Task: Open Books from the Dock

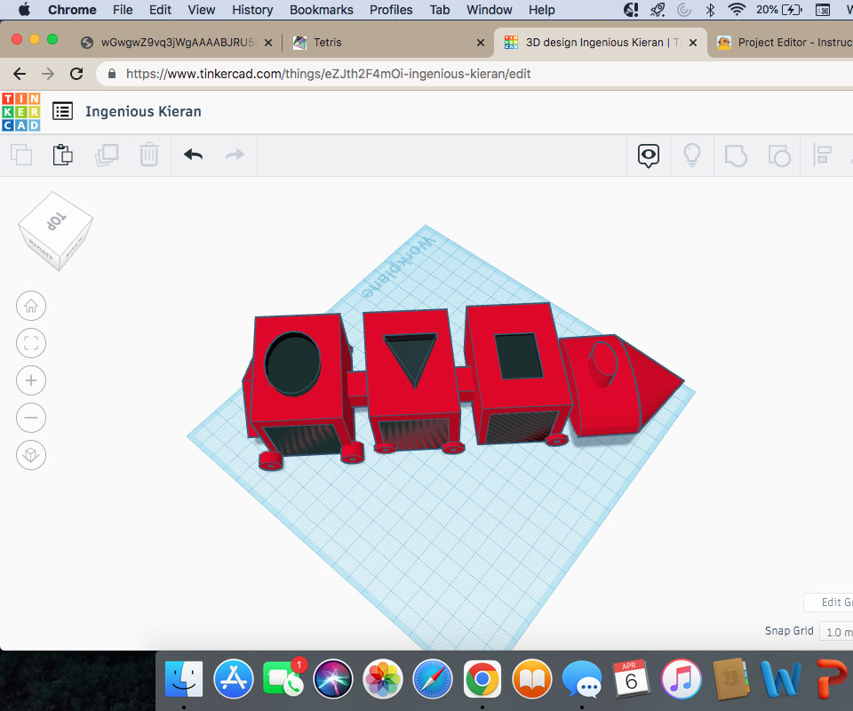Action: click(532, 679)
